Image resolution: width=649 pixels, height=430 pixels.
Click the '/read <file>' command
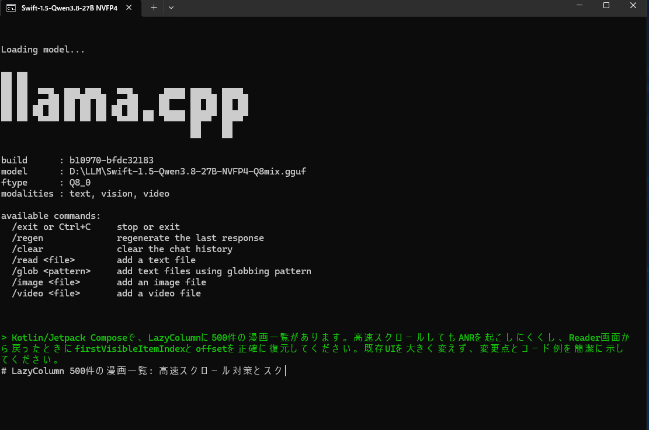point(43,260)
